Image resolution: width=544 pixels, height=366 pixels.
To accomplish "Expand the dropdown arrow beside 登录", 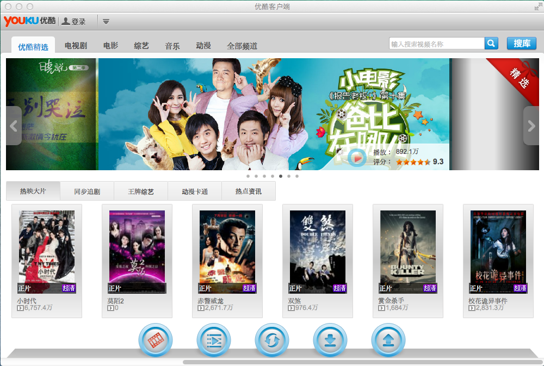I will tap(106, 22).
